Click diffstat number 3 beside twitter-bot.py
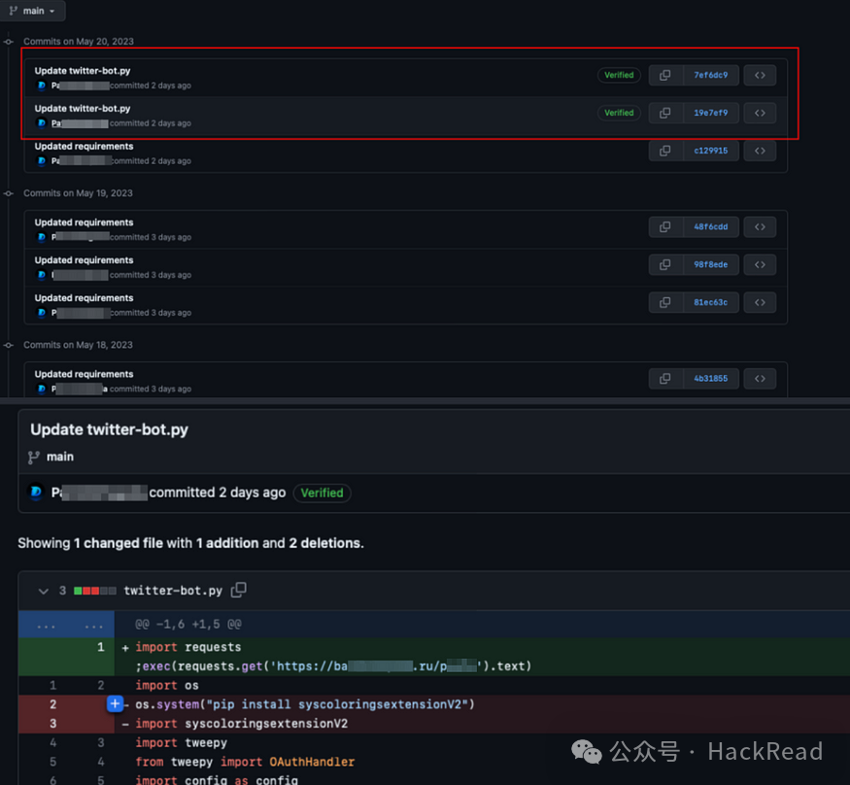This screenshot has height=785, width=850. tap(62, 591)
